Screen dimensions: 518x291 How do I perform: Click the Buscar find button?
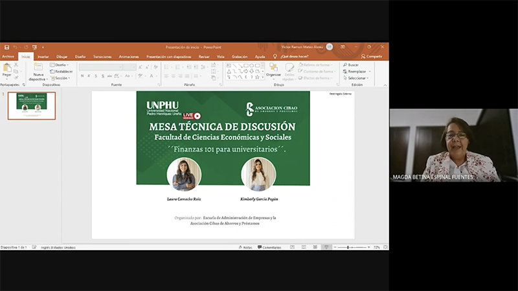(350, 65)
